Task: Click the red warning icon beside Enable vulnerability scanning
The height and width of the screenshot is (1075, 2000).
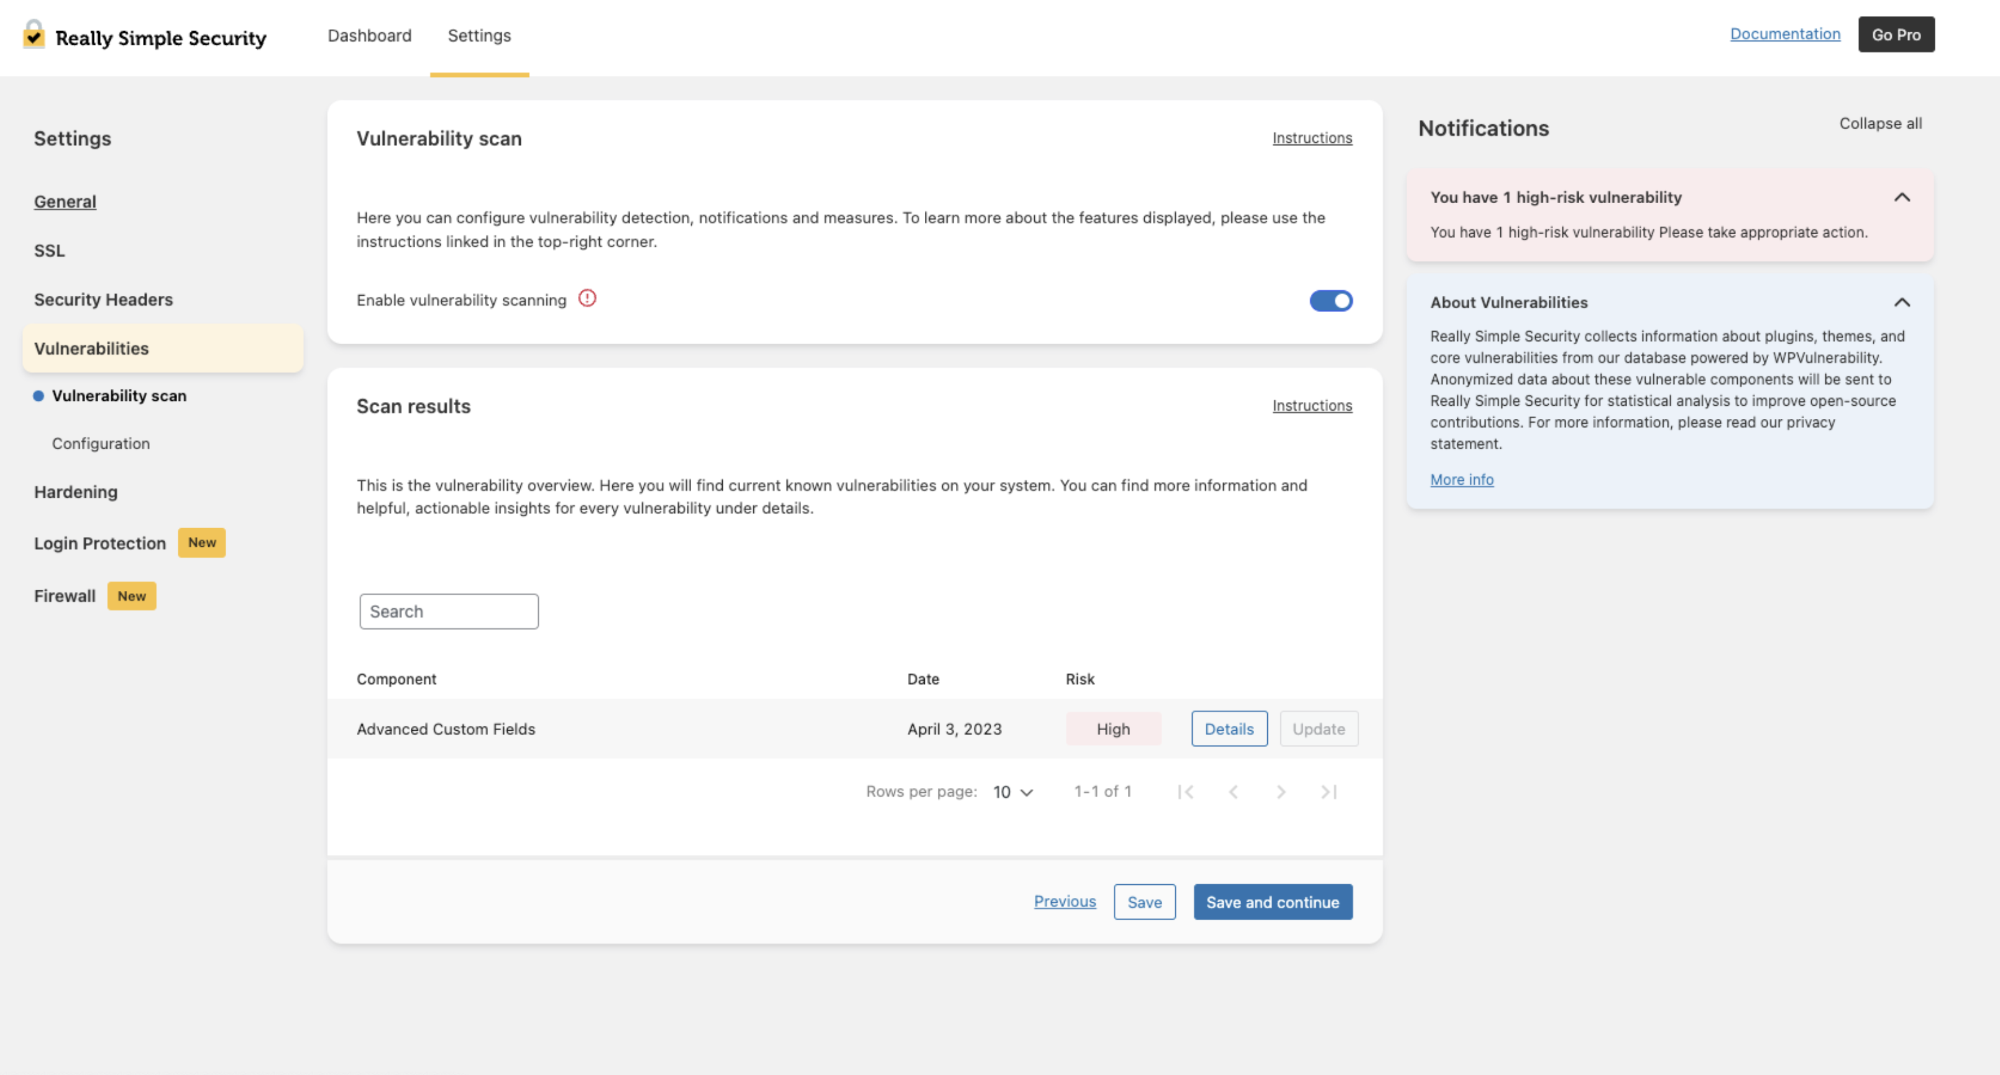Action: click(x=587, y=299)
